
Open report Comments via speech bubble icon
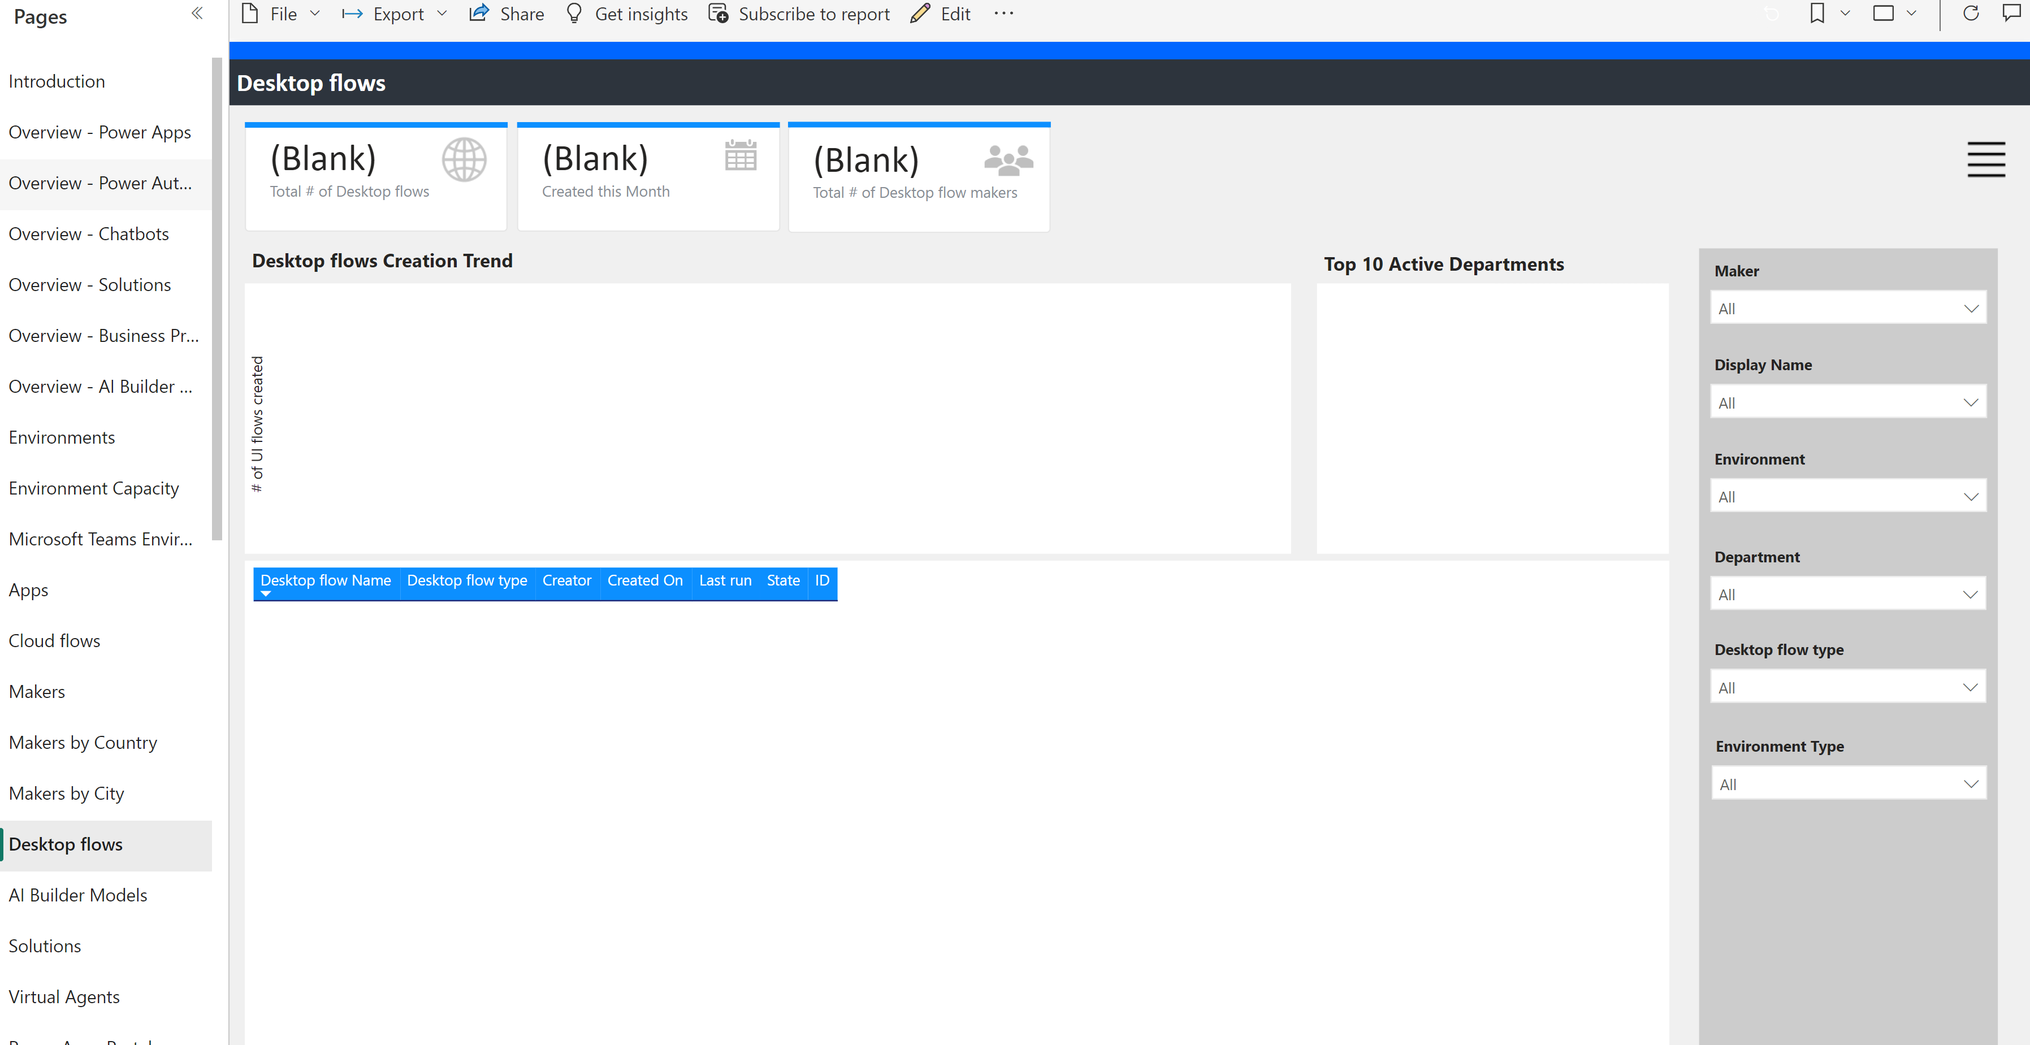[2014, 14]
